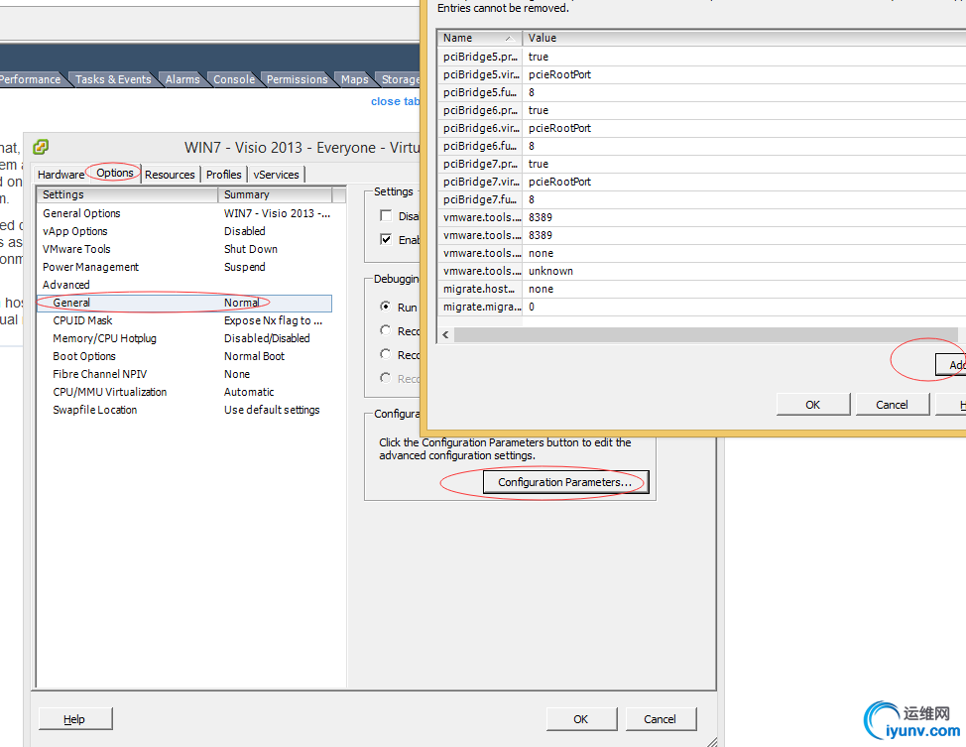This screenshot has width=966, height=747.
Task: Select Fibre Channel NPIV setting
Action: [x=184, y=374]
